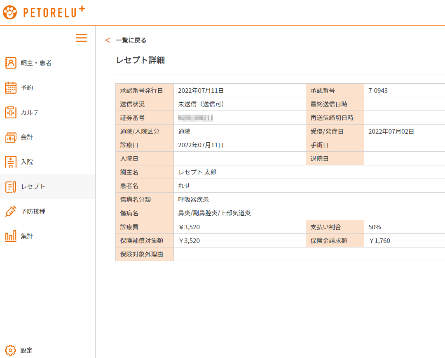Open the 会計 money icon
The height and width of the screenshot is (358, 445).
click(10, 137)
